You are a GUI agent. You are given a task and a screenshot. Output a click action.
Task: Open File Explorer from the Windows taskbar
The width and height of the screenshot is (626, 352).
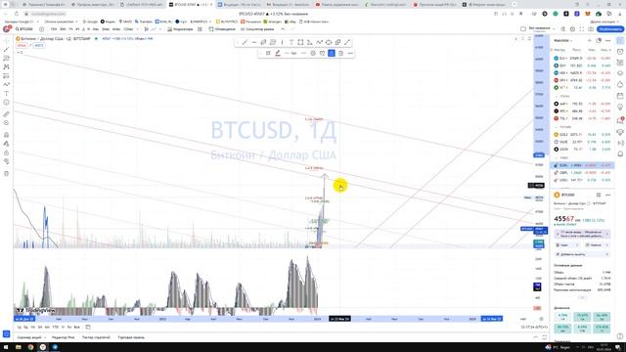point(19,347)
